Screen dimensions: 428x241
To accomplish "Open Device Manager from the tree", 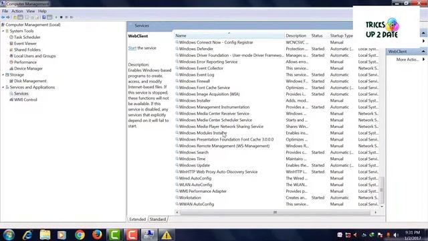I will tap(28, 68).
